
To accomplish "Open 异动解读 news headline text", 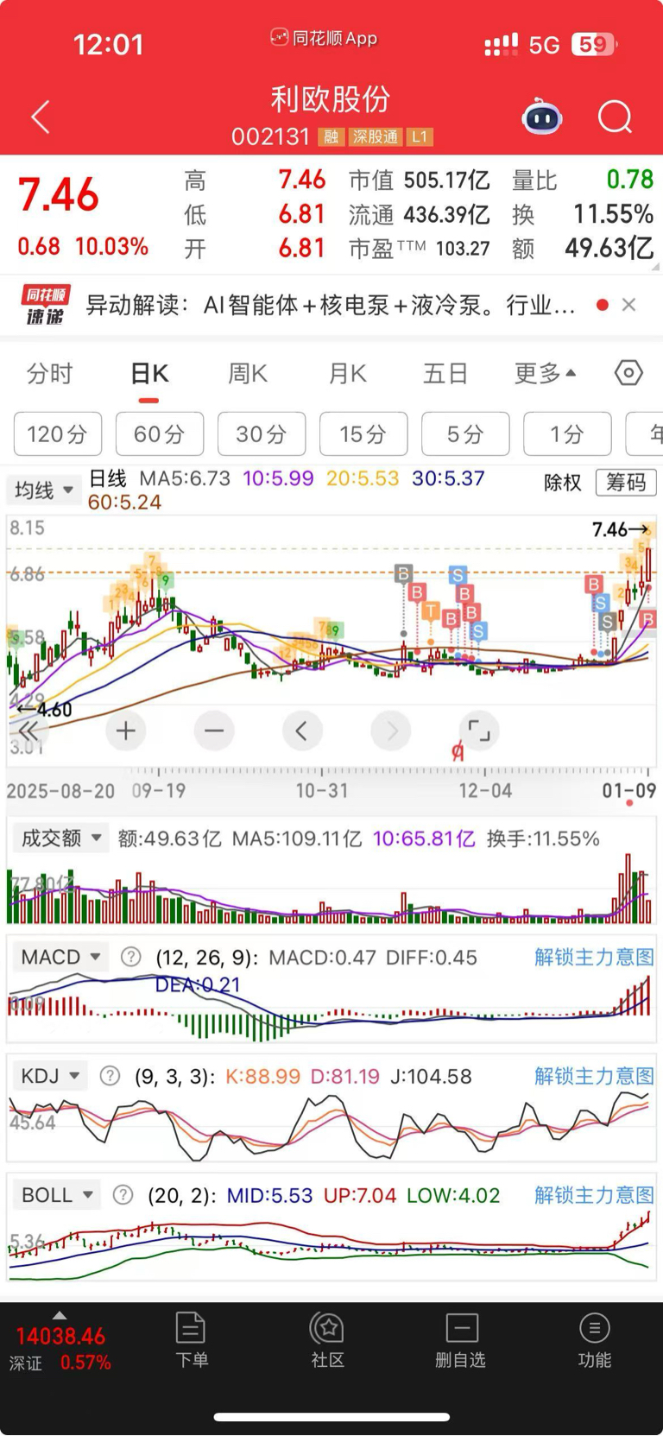I will [x=331, y=305].
